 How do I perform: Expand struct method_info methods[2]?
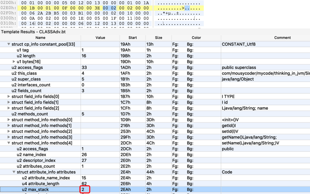click(x=9, y=131)
